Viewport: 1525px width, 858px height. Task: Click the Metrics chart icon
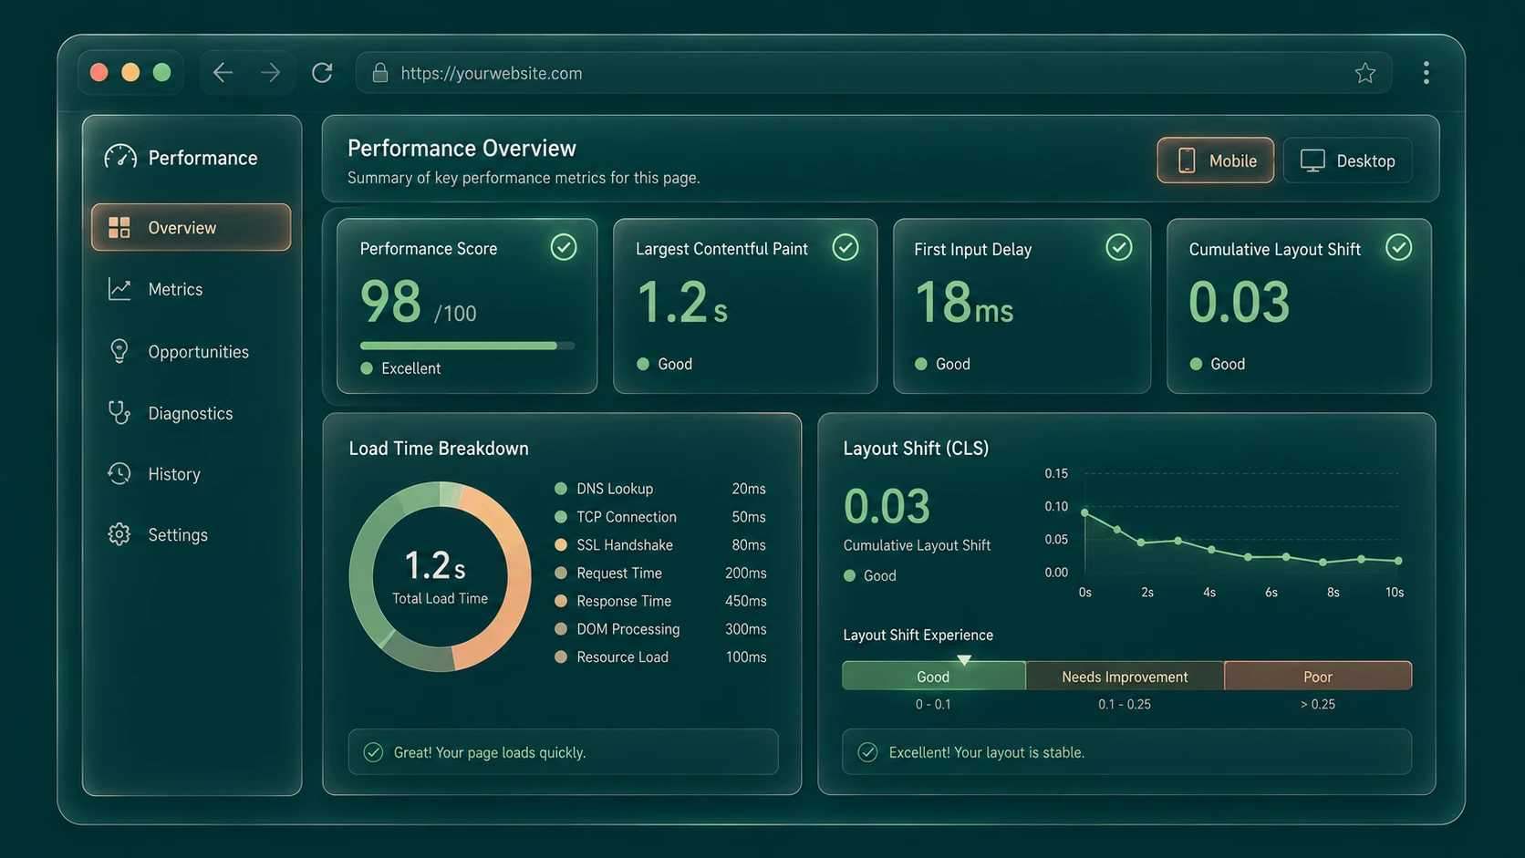119,289
